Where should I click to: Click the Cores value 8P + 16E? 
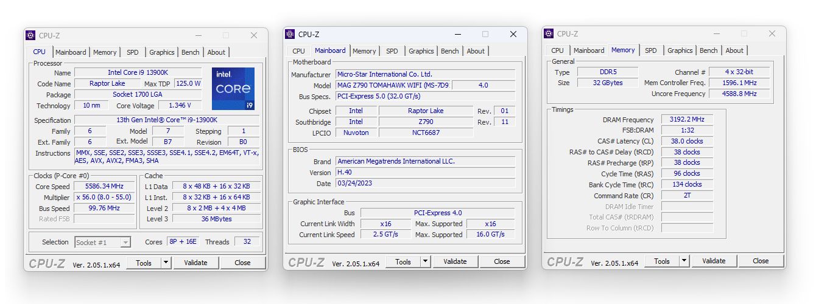pos(183,242)
